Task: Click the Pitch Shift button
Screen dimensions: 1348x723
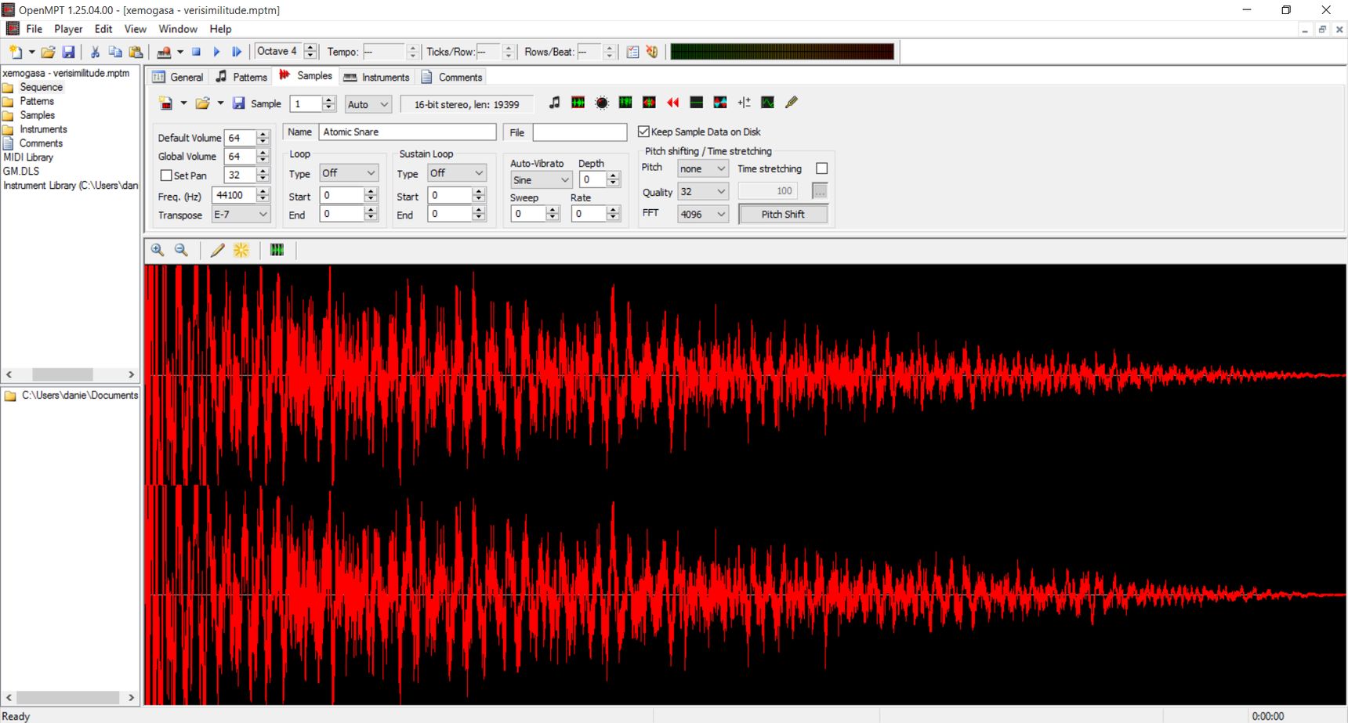Action: 783,214
